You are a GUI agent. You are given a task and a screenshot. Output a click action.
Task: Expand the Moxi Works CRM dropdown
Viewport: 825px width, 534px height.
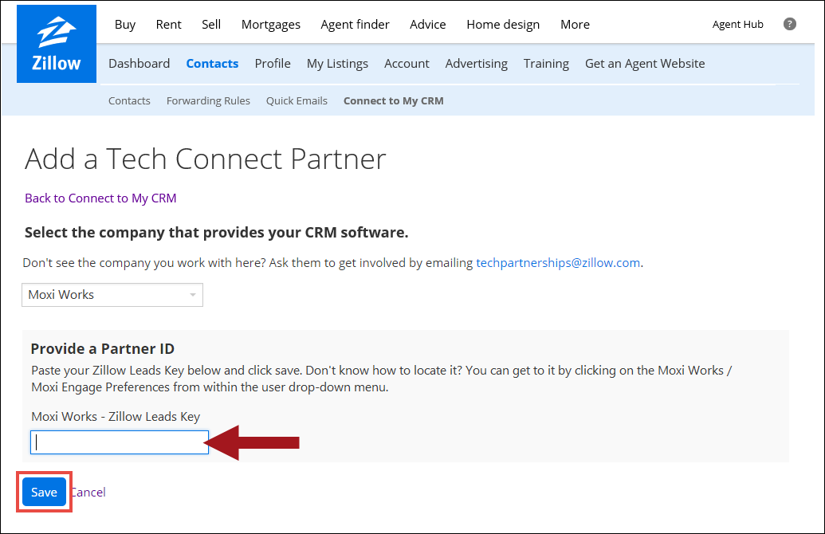pos(112,295)
